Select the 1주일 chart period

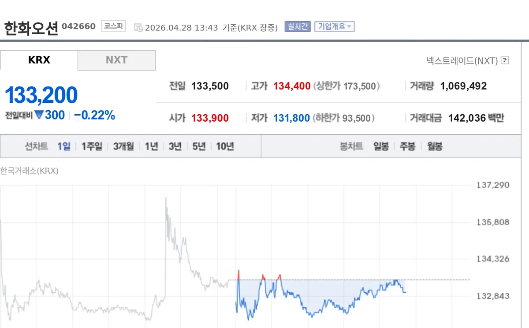92,146
